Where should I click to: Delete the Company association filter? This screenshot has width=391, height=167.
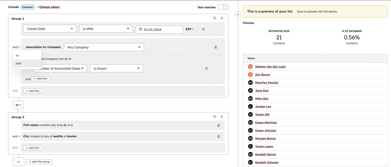click(x=216, y=47)
